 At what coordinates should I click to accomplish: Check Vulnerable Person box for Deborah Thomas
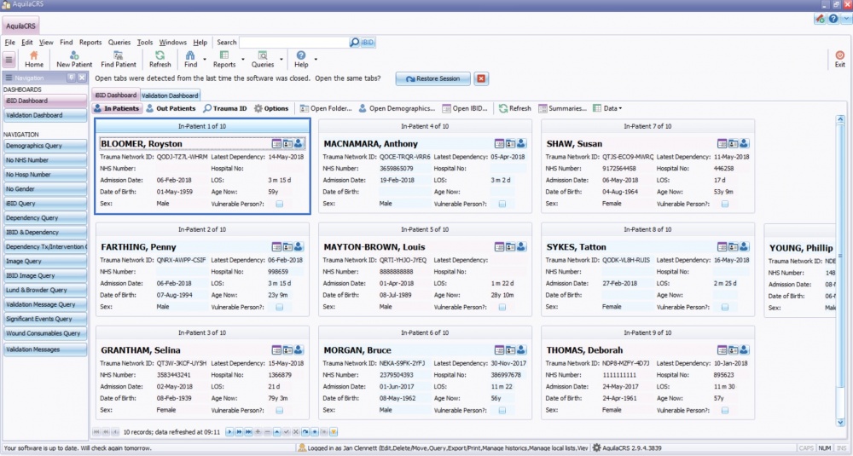(x=724, y=410)
